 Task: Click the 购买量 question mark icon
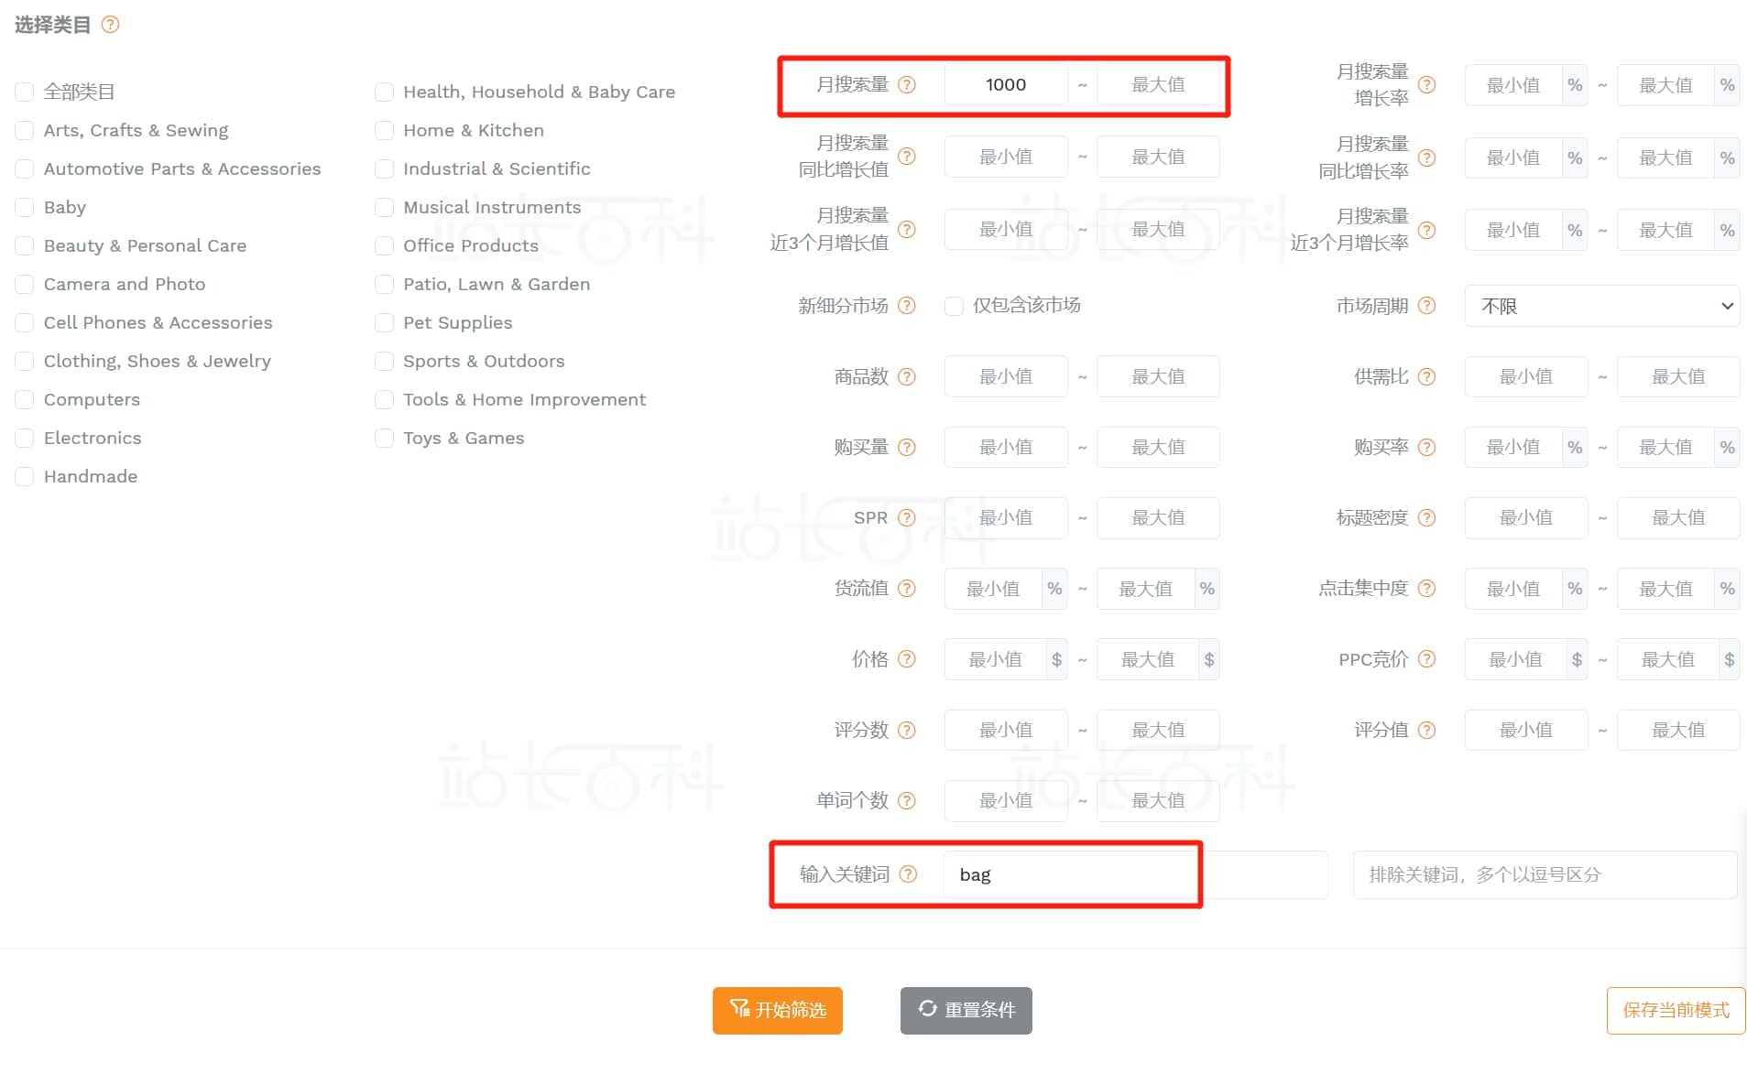point(907,447)
